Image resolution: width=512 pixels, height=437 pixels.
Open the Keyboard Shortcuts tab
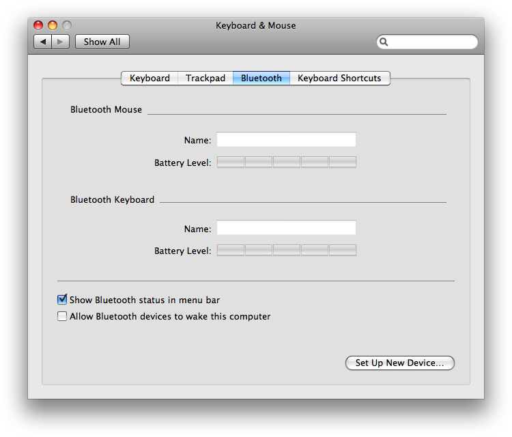point(339,79)
